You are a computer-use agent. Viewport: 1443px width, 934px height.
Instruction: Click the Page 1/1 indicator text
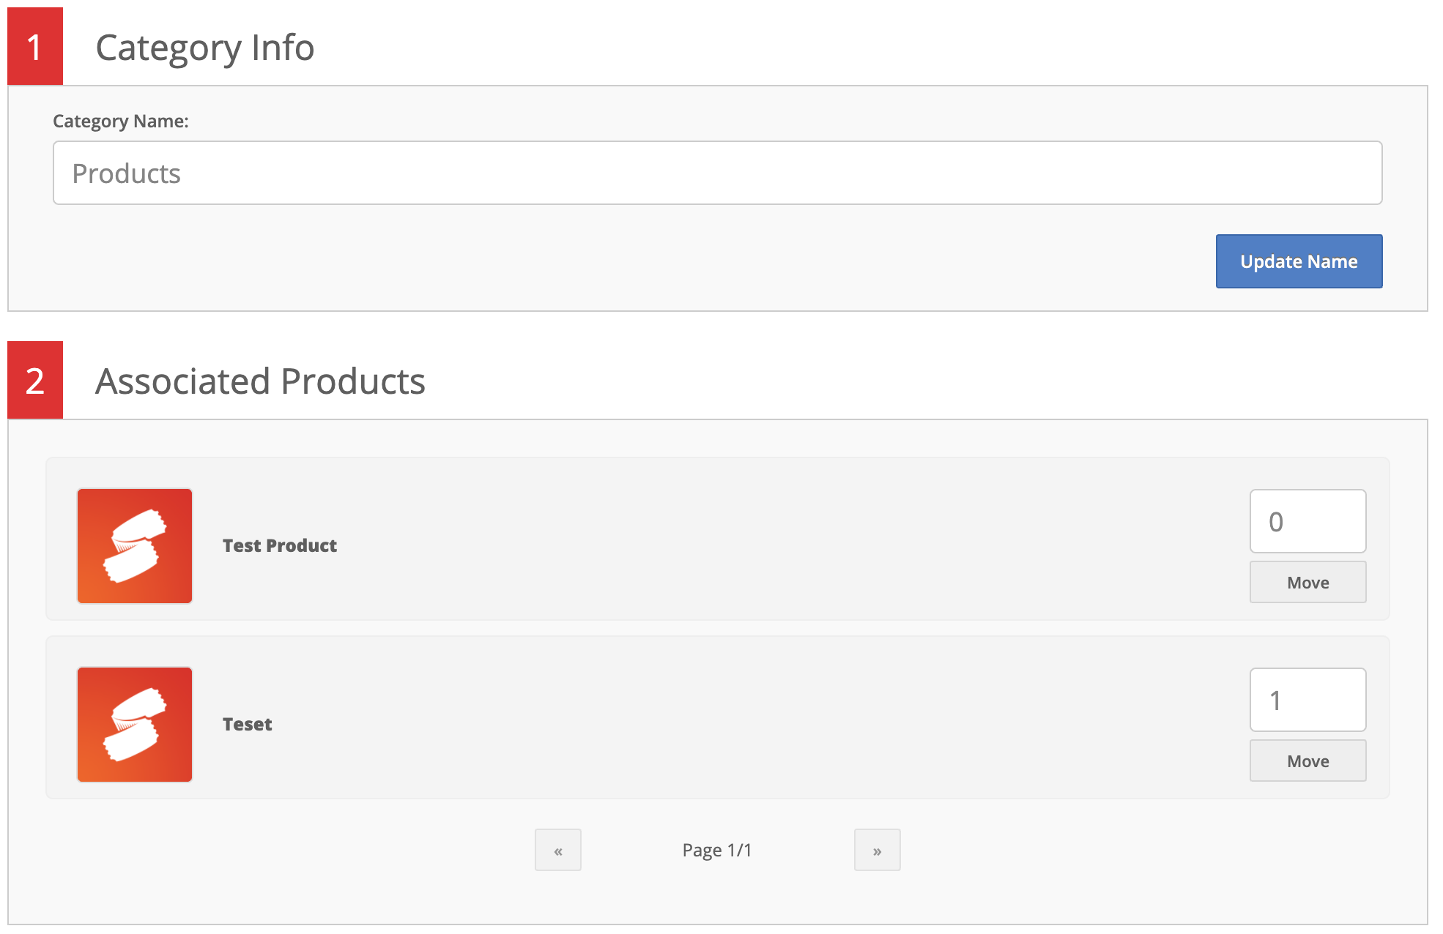[x=717, y=850]
